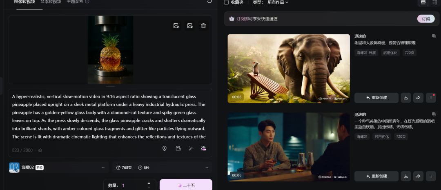Open the 768页 6秒 resolution and duration dropdown
The image size is (441, 190).
pyautogui.click(x=162, y=168)
